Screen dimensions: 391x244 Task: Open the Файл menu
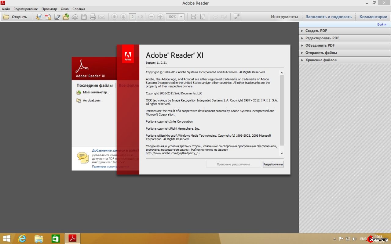click(5, 9)
